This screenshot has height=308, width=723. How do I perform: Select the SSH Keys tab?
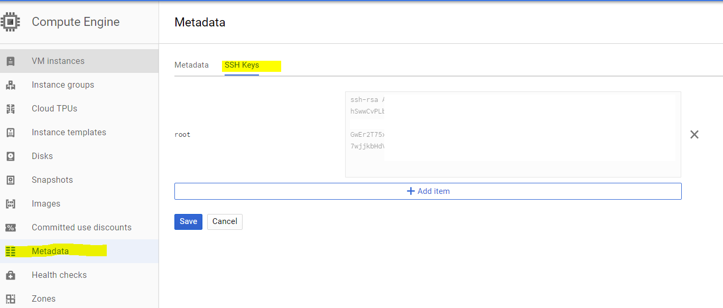[242, 65]
